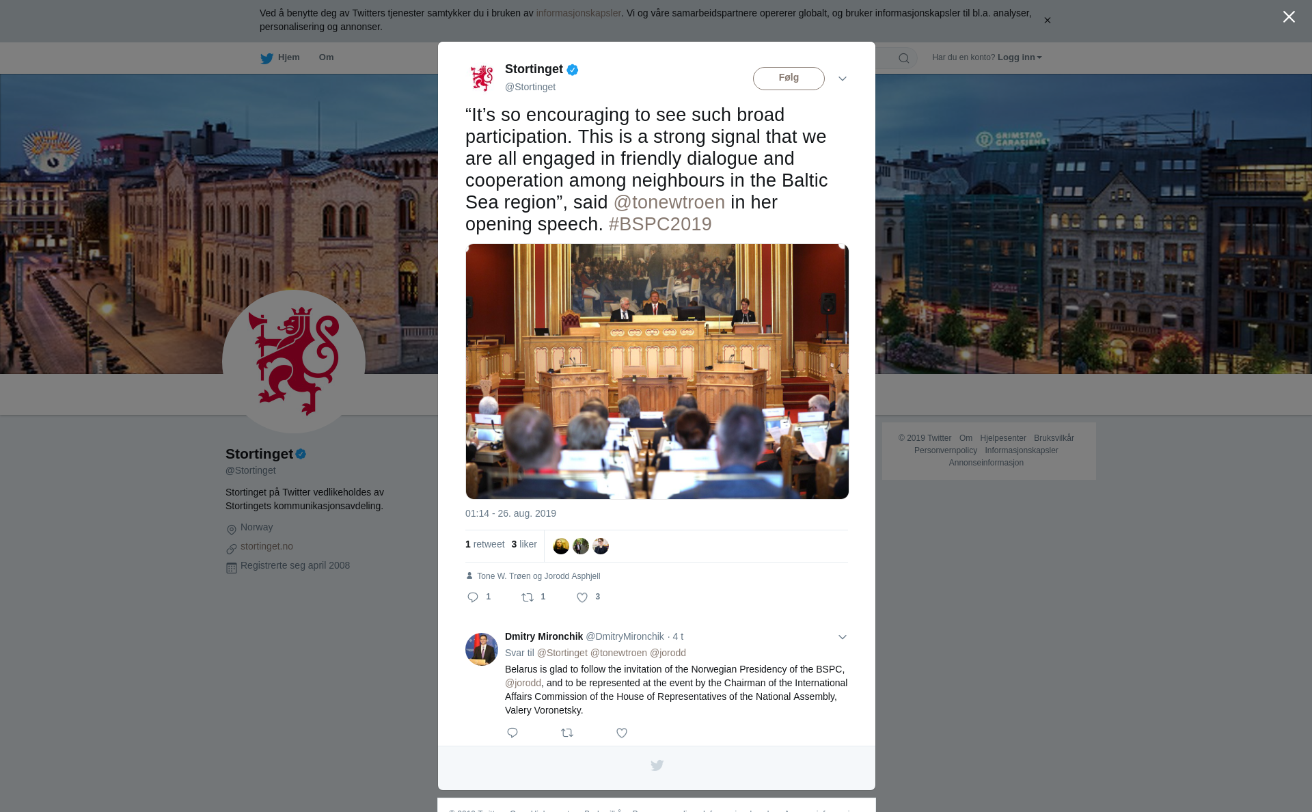
Task: Retweet Dmitry Mironchik's reply
Action: pyautogui.click(x=567, y=733)
